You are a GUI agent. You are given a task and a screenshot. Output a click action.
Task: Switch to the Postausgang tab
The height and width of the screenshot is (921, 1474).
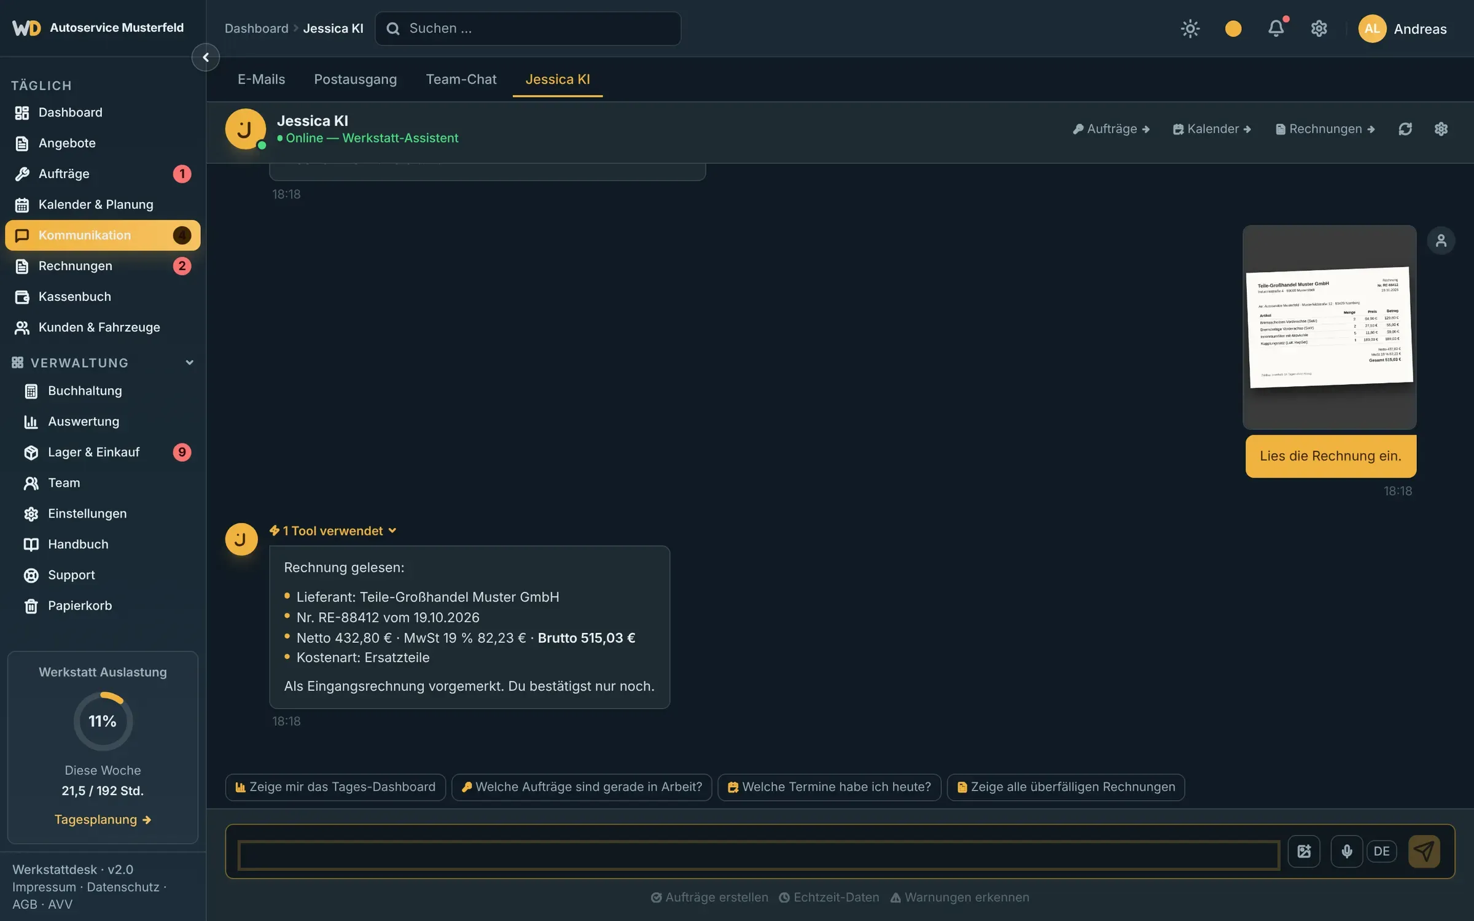tap(355, 79)
